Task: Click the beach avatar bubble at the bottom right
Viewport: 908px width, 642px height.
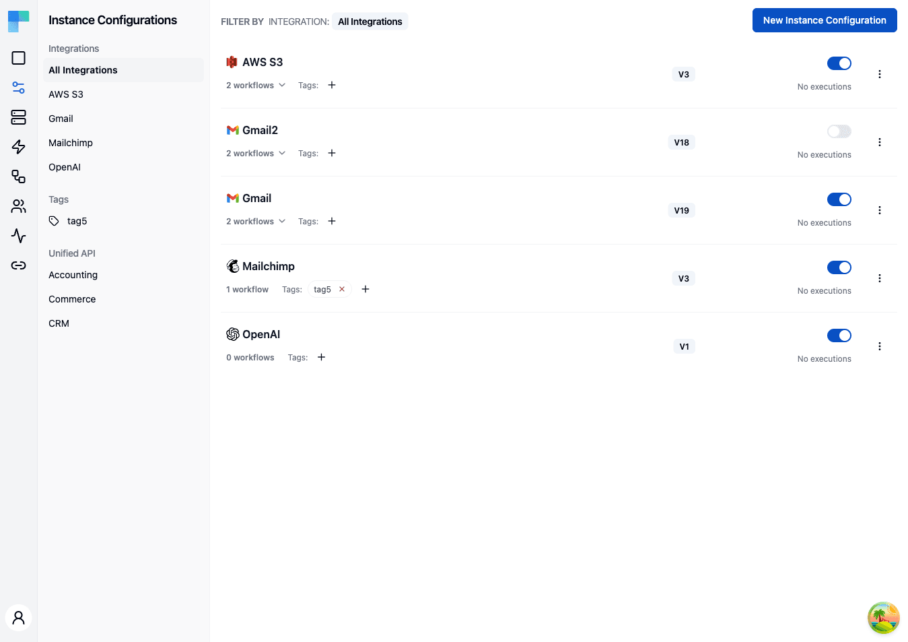Action: (x=884, y=618)
